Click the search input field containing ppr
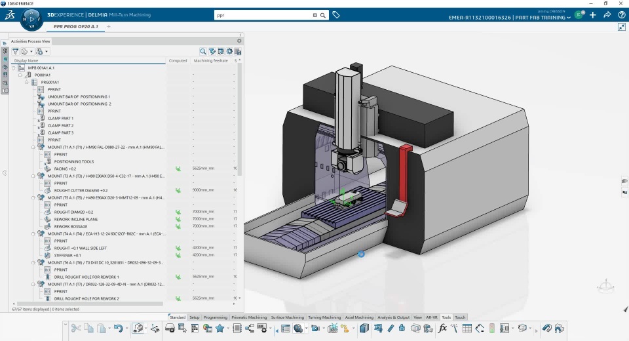Image resolution: width=629 pixels, height=341 pixels. pos(264,15)
